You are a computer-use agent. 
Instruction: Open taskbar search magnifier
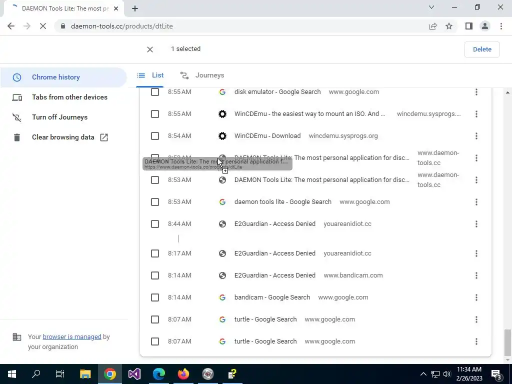click(36, 374)
